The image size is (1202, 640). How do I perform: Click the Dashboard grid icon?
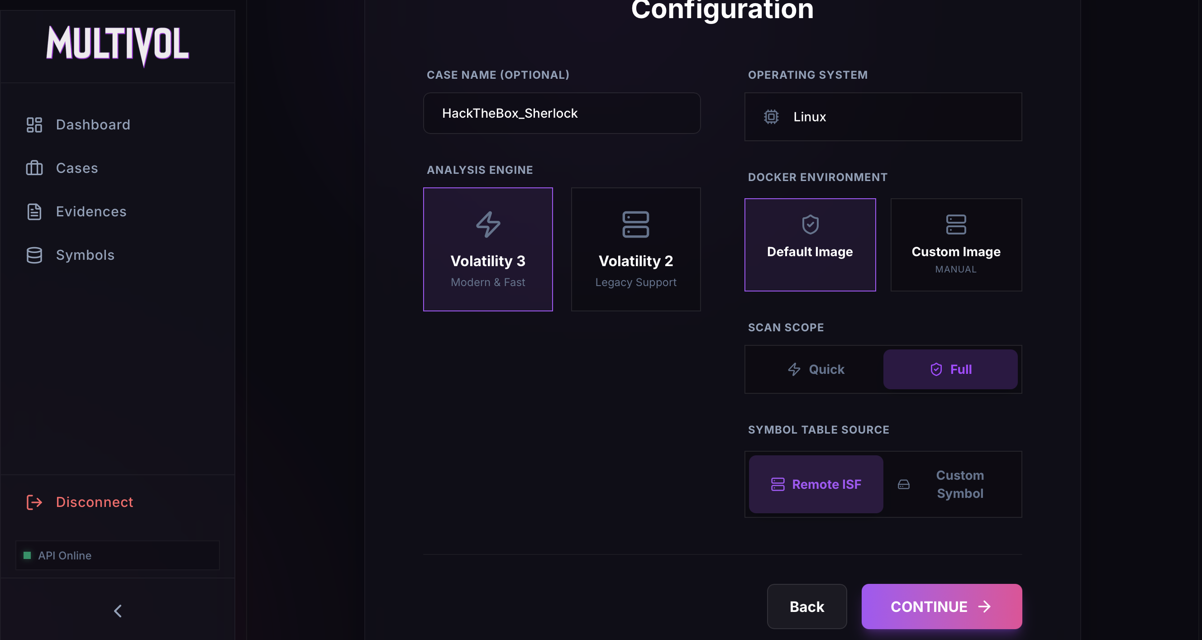(34, 124)
